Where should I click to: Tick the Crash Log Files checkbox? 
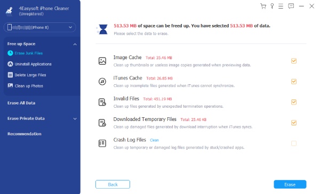pos(294,143)
